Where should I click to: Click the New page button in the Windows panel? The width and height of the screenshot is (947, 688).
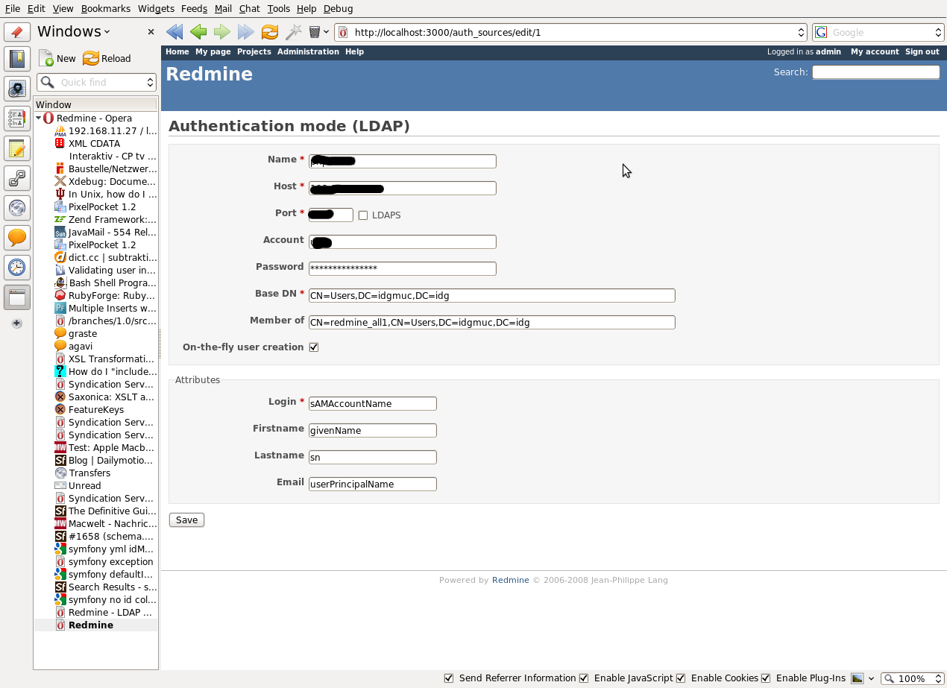(57, 58)
